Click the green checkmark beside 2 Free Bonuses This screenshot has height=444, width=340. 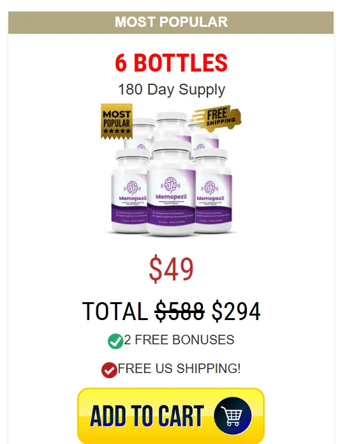(x=115, y=341)
